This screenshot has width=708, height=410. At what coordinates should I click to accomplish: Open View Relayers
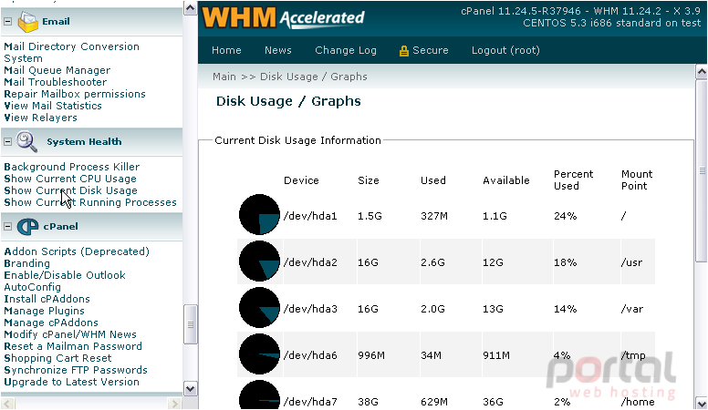point(41,118)
